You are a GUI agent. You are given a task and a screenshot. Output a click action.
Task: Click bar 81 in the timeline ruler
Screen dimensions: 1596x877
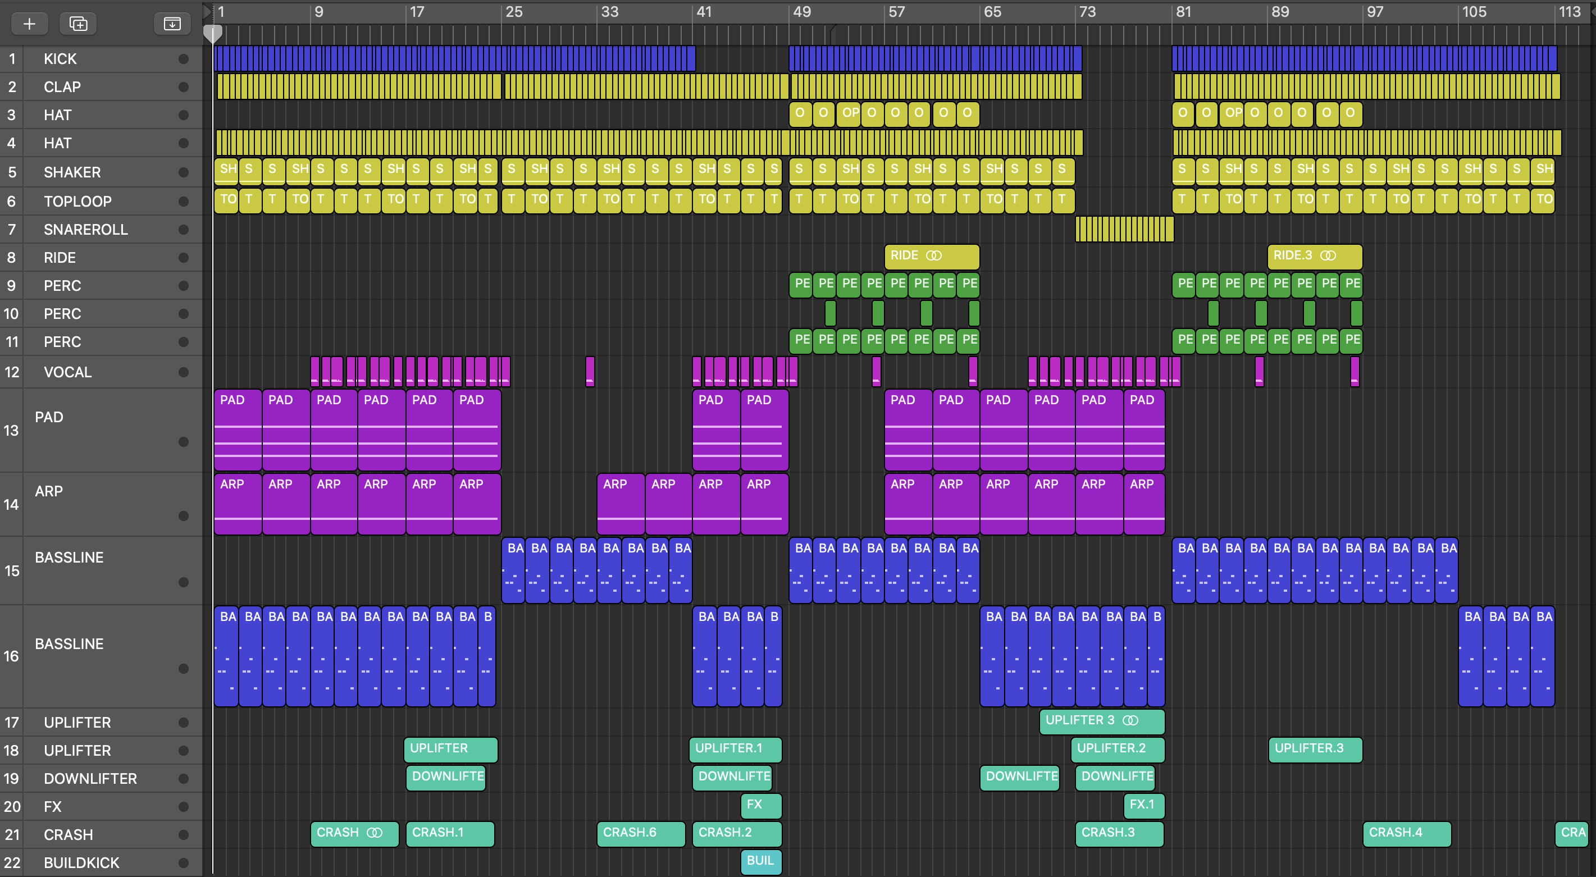pyautogui.click(x=1183, y=12)
